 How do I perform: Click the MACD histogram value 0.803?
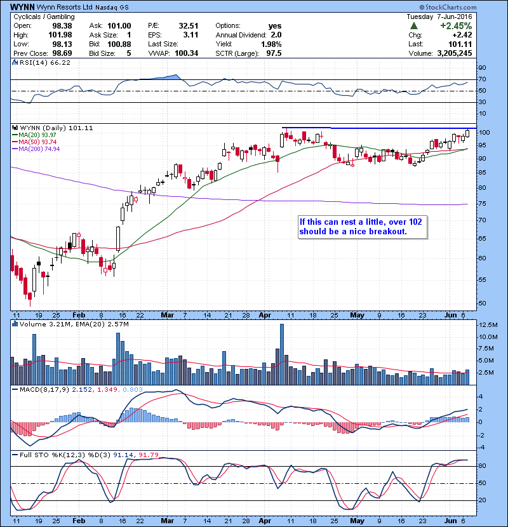click(x=133, y=389)
